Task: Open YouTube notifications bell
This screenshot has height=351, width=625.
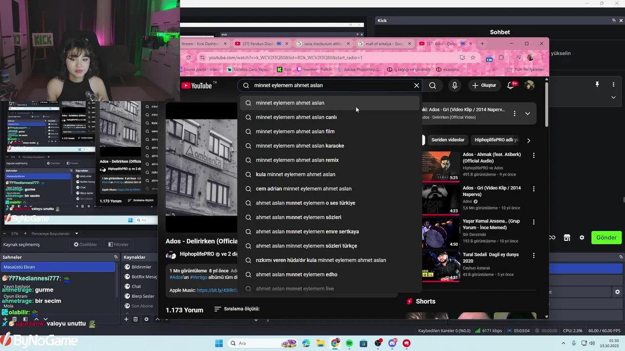Action: tap(511, 85)
